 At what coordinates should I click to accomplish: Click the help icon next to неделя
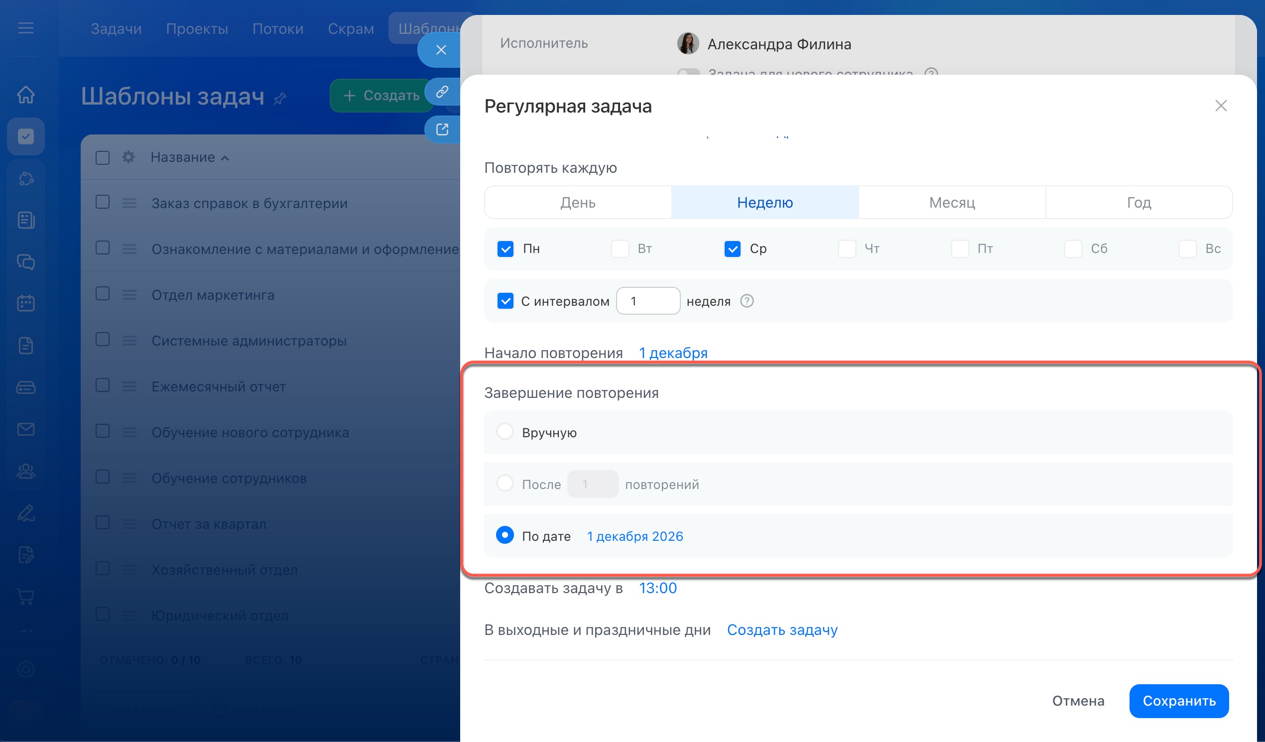[747, 301]
